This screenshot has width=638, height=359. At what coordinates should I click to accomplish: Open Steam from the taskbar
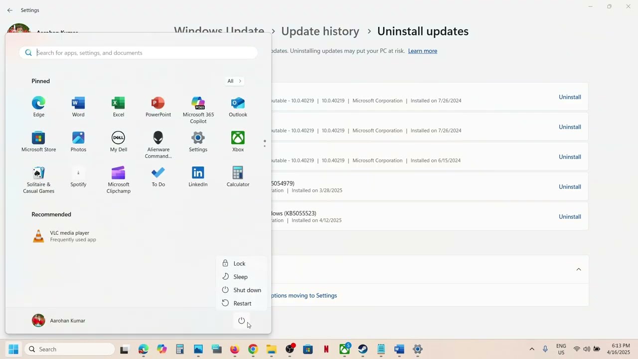363,349
